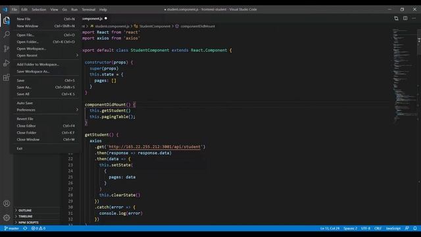Expand the Preferences submenu
Screen dimensions: 421x237
[x=46, y=110]
